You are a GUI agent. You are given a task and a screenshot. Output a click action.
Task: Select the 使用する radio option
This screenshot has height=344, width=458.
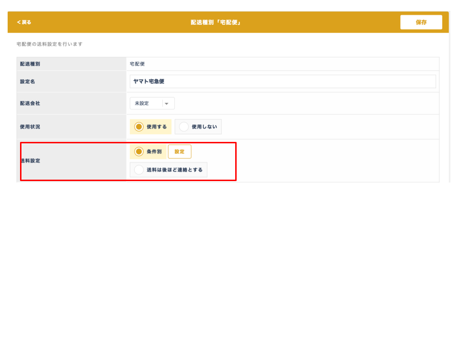[151, 127]
